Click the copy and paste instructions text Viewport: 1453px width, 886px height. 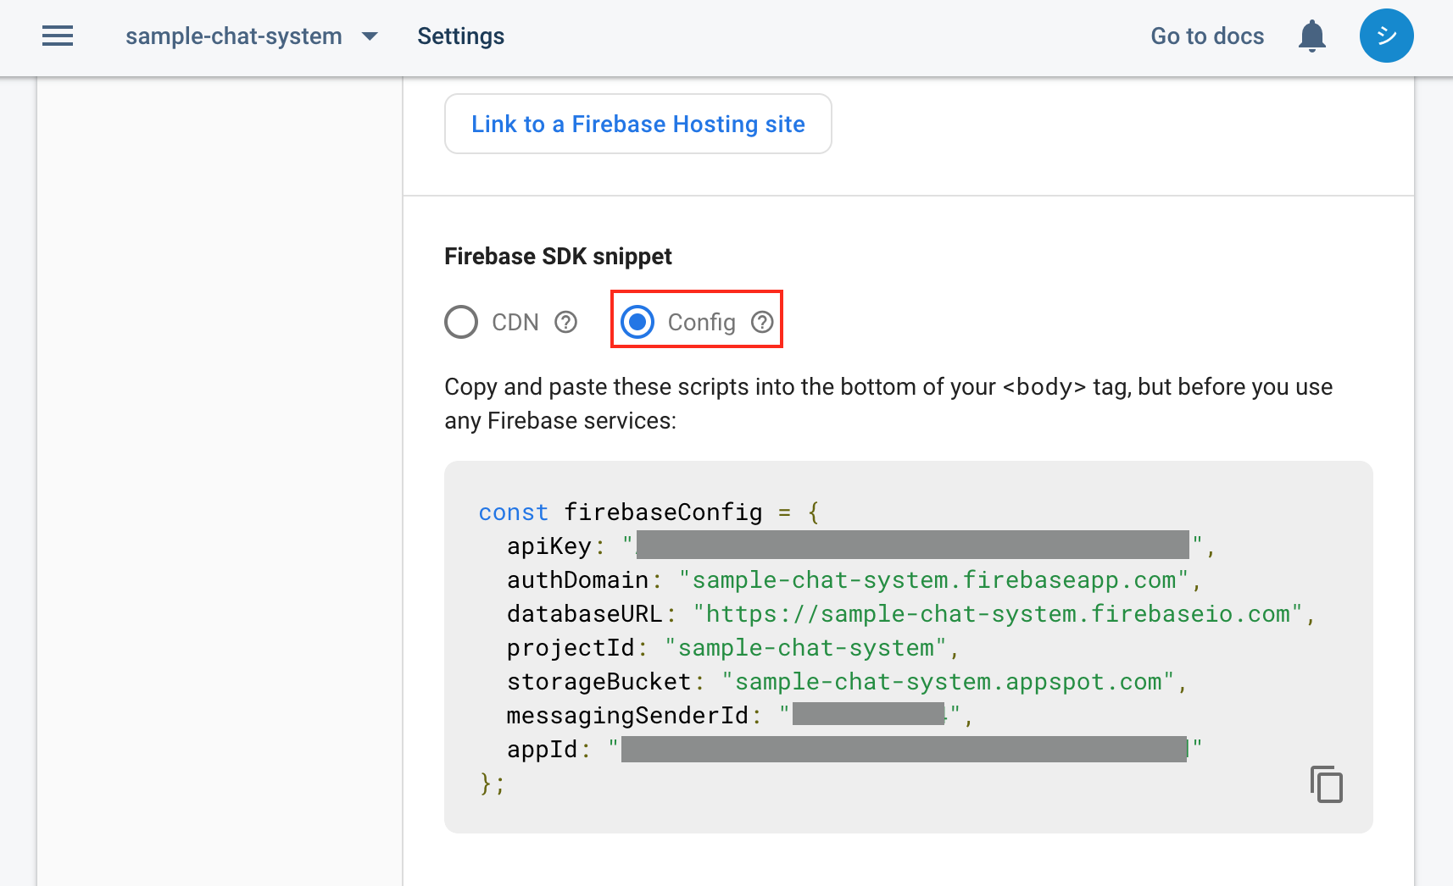(x=888, y=403)
